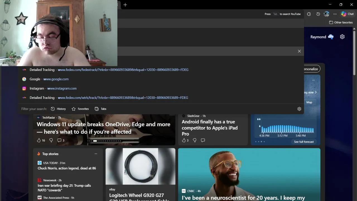The height and width of the screenshot is (201, 357).
Task: Open Copilot Chat button
Action: [348, 14]
